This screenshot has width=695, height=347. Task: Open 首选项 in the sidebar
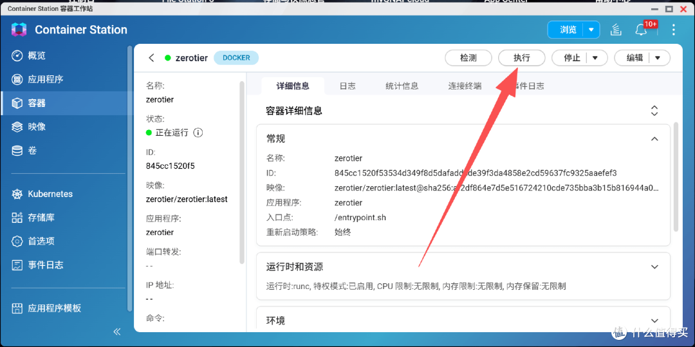[x=63, y=241]
